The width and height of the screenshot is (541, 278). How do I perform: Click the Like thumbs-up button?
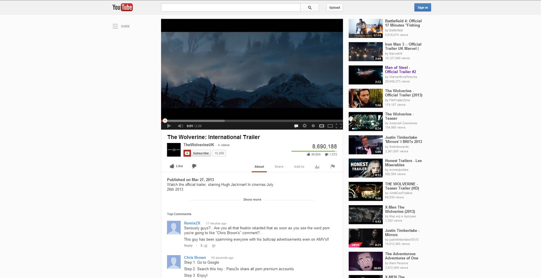[x=176, y=166]
